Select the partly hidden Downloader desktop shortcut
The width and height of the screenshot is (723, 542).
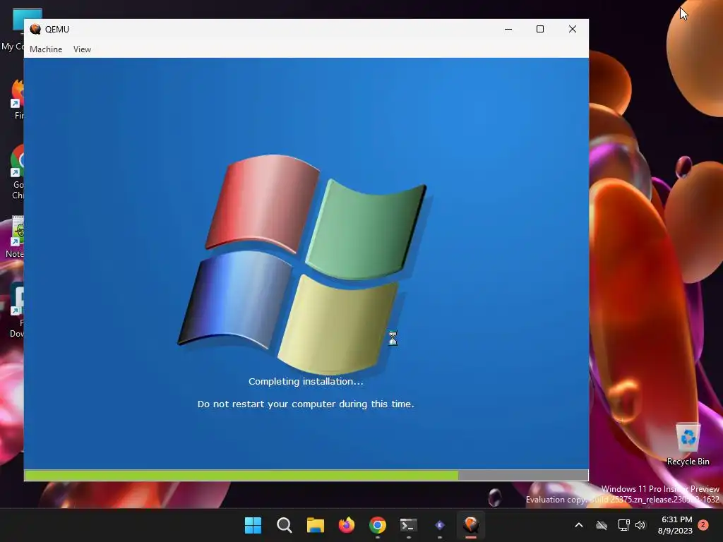pos(17,311)
